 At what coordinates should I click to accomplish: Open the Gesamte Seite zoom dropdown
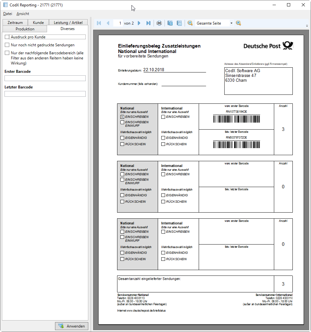tap(231, 23)
